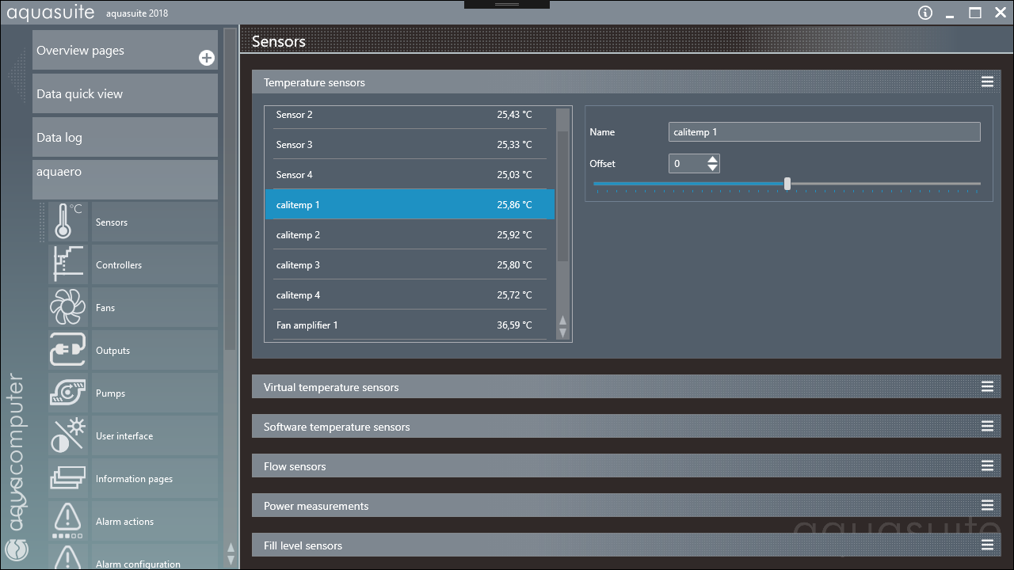The height and width of the screenshot is (570, 1014).
Task: Click sensor list scrollbar thumb
Action: point(562,196)
